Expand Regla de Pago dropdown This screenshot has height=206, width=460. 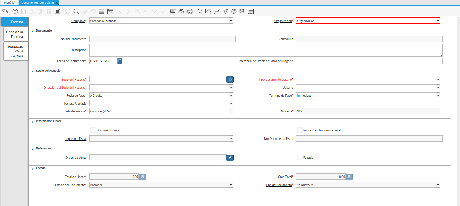231,95
